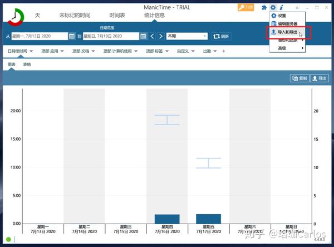Click the 星期五 average marker in chart

[208, 163]
